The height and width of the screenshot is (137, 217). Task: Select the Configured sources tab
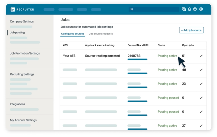coord(73,34)
